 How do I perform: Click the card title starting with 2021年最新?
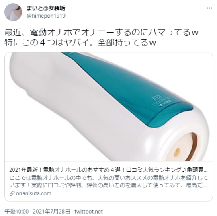108,170
